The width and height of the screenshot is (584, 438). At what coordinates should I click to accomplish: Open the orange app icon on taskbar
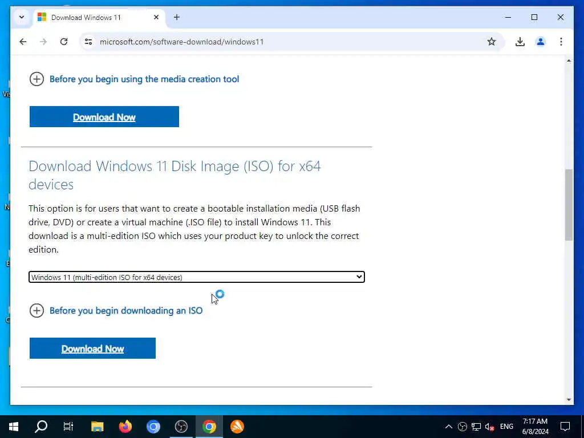tap(237, 427)
